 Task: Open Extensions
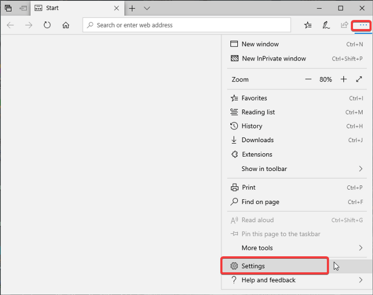[297, 155]
